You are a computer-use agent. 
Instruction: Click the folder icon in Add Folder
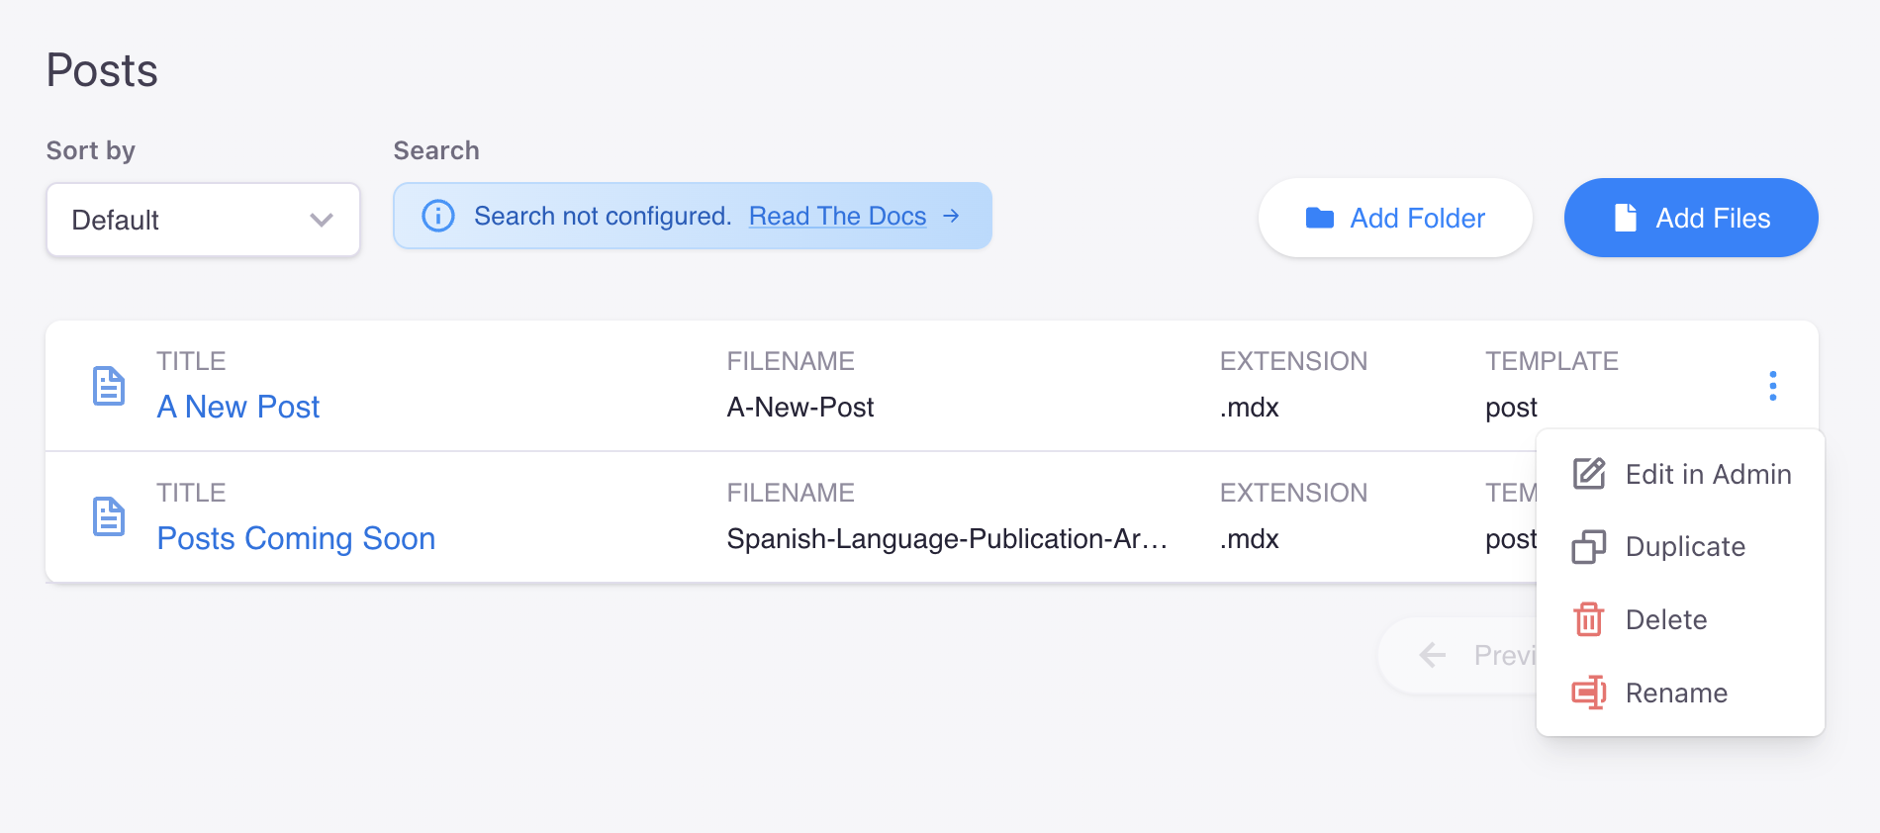tap(1319, 218)
